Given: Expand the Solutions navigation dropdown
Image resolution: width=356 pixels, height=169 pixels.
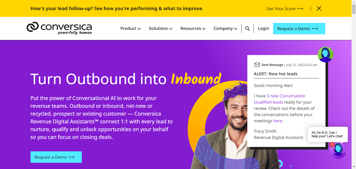Looking at the screenshot, I should [161, 28].
